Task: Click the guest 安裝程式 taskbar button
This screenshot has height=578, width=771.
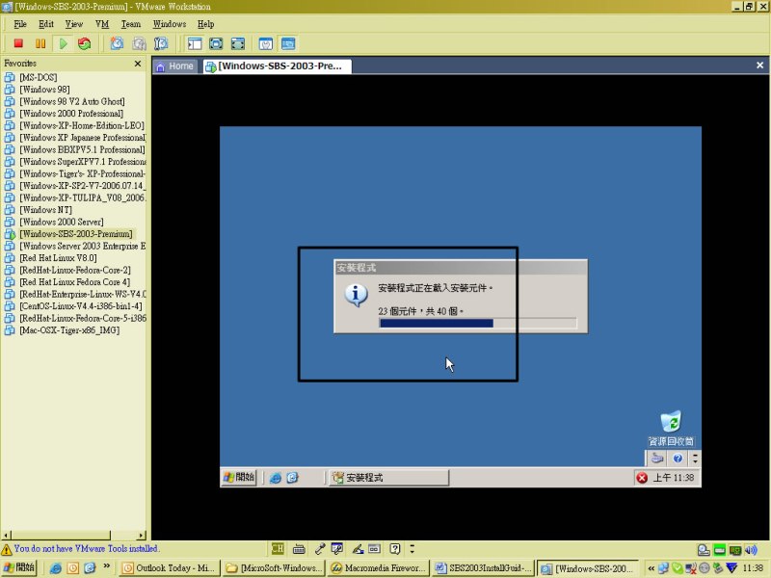Action: tap(388, 478)
